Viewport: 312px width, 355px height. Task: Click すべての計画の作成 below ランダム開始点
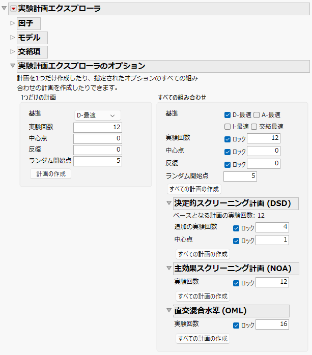coord(194,189)
